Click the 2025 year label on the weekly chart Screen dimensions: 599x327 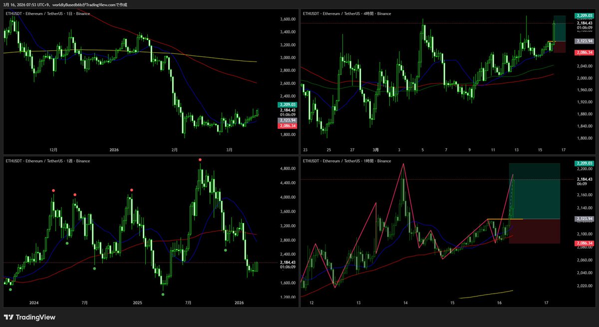click(x=137, y=303)
